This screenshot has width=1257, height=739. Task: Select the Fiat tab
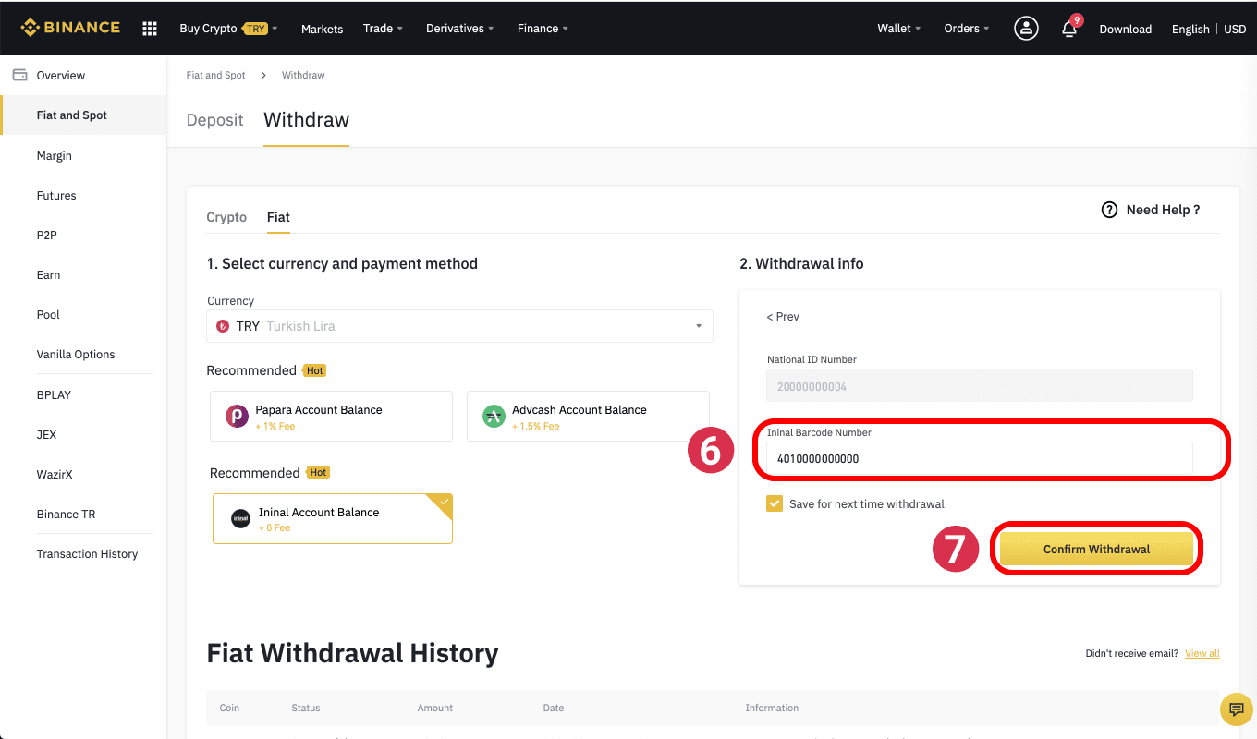click(278, 217)
